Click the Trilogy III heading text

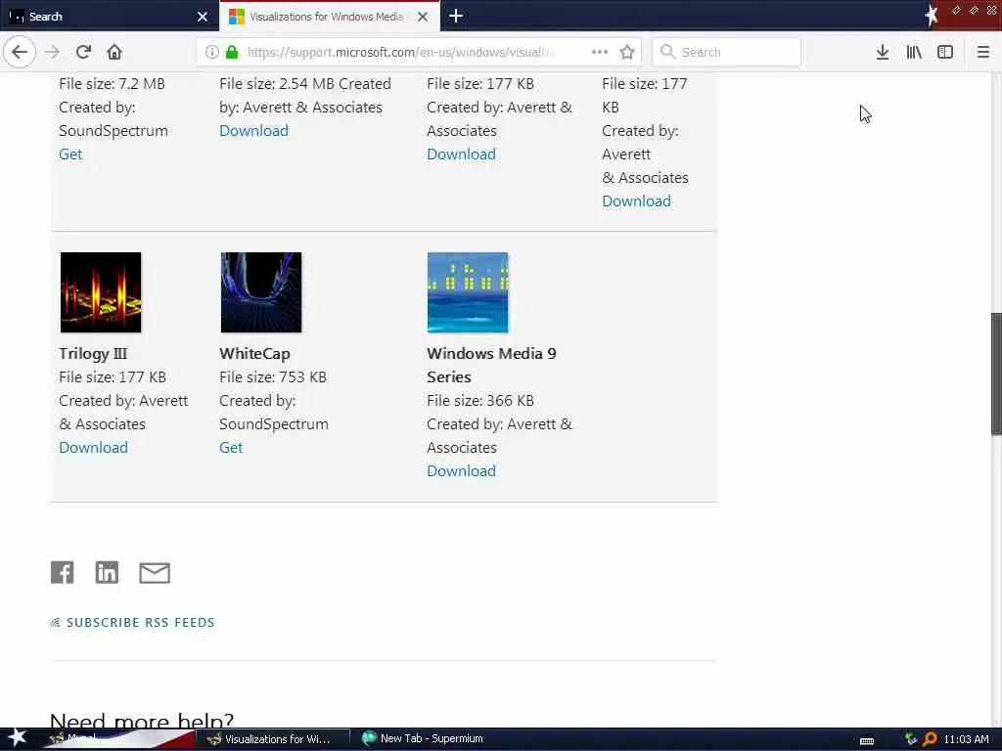point(93,353)
